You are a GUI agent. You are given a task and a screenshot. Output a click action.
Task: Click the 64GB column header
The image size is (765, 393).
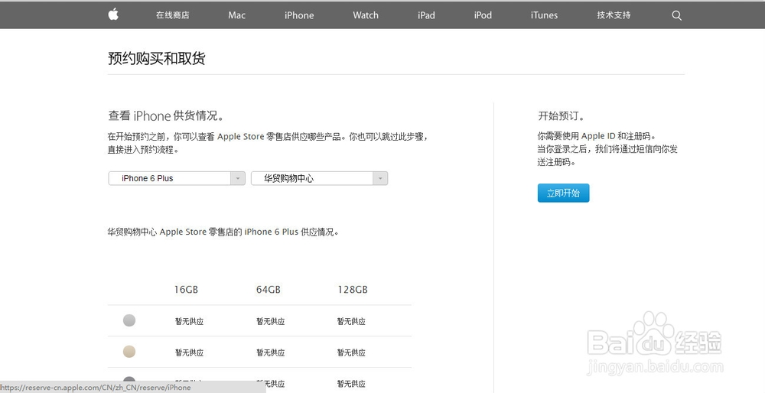point(269,290)
